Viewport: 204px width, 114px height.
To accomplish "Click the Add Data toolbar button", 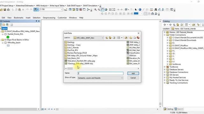I will (x=35, y=9).
